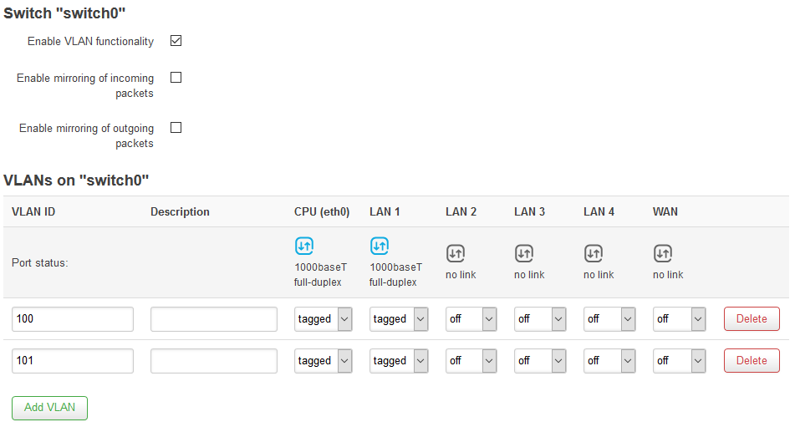Enable mirroring of incoming packets
The width and height of the screenshot is (795, 427).
176,78
